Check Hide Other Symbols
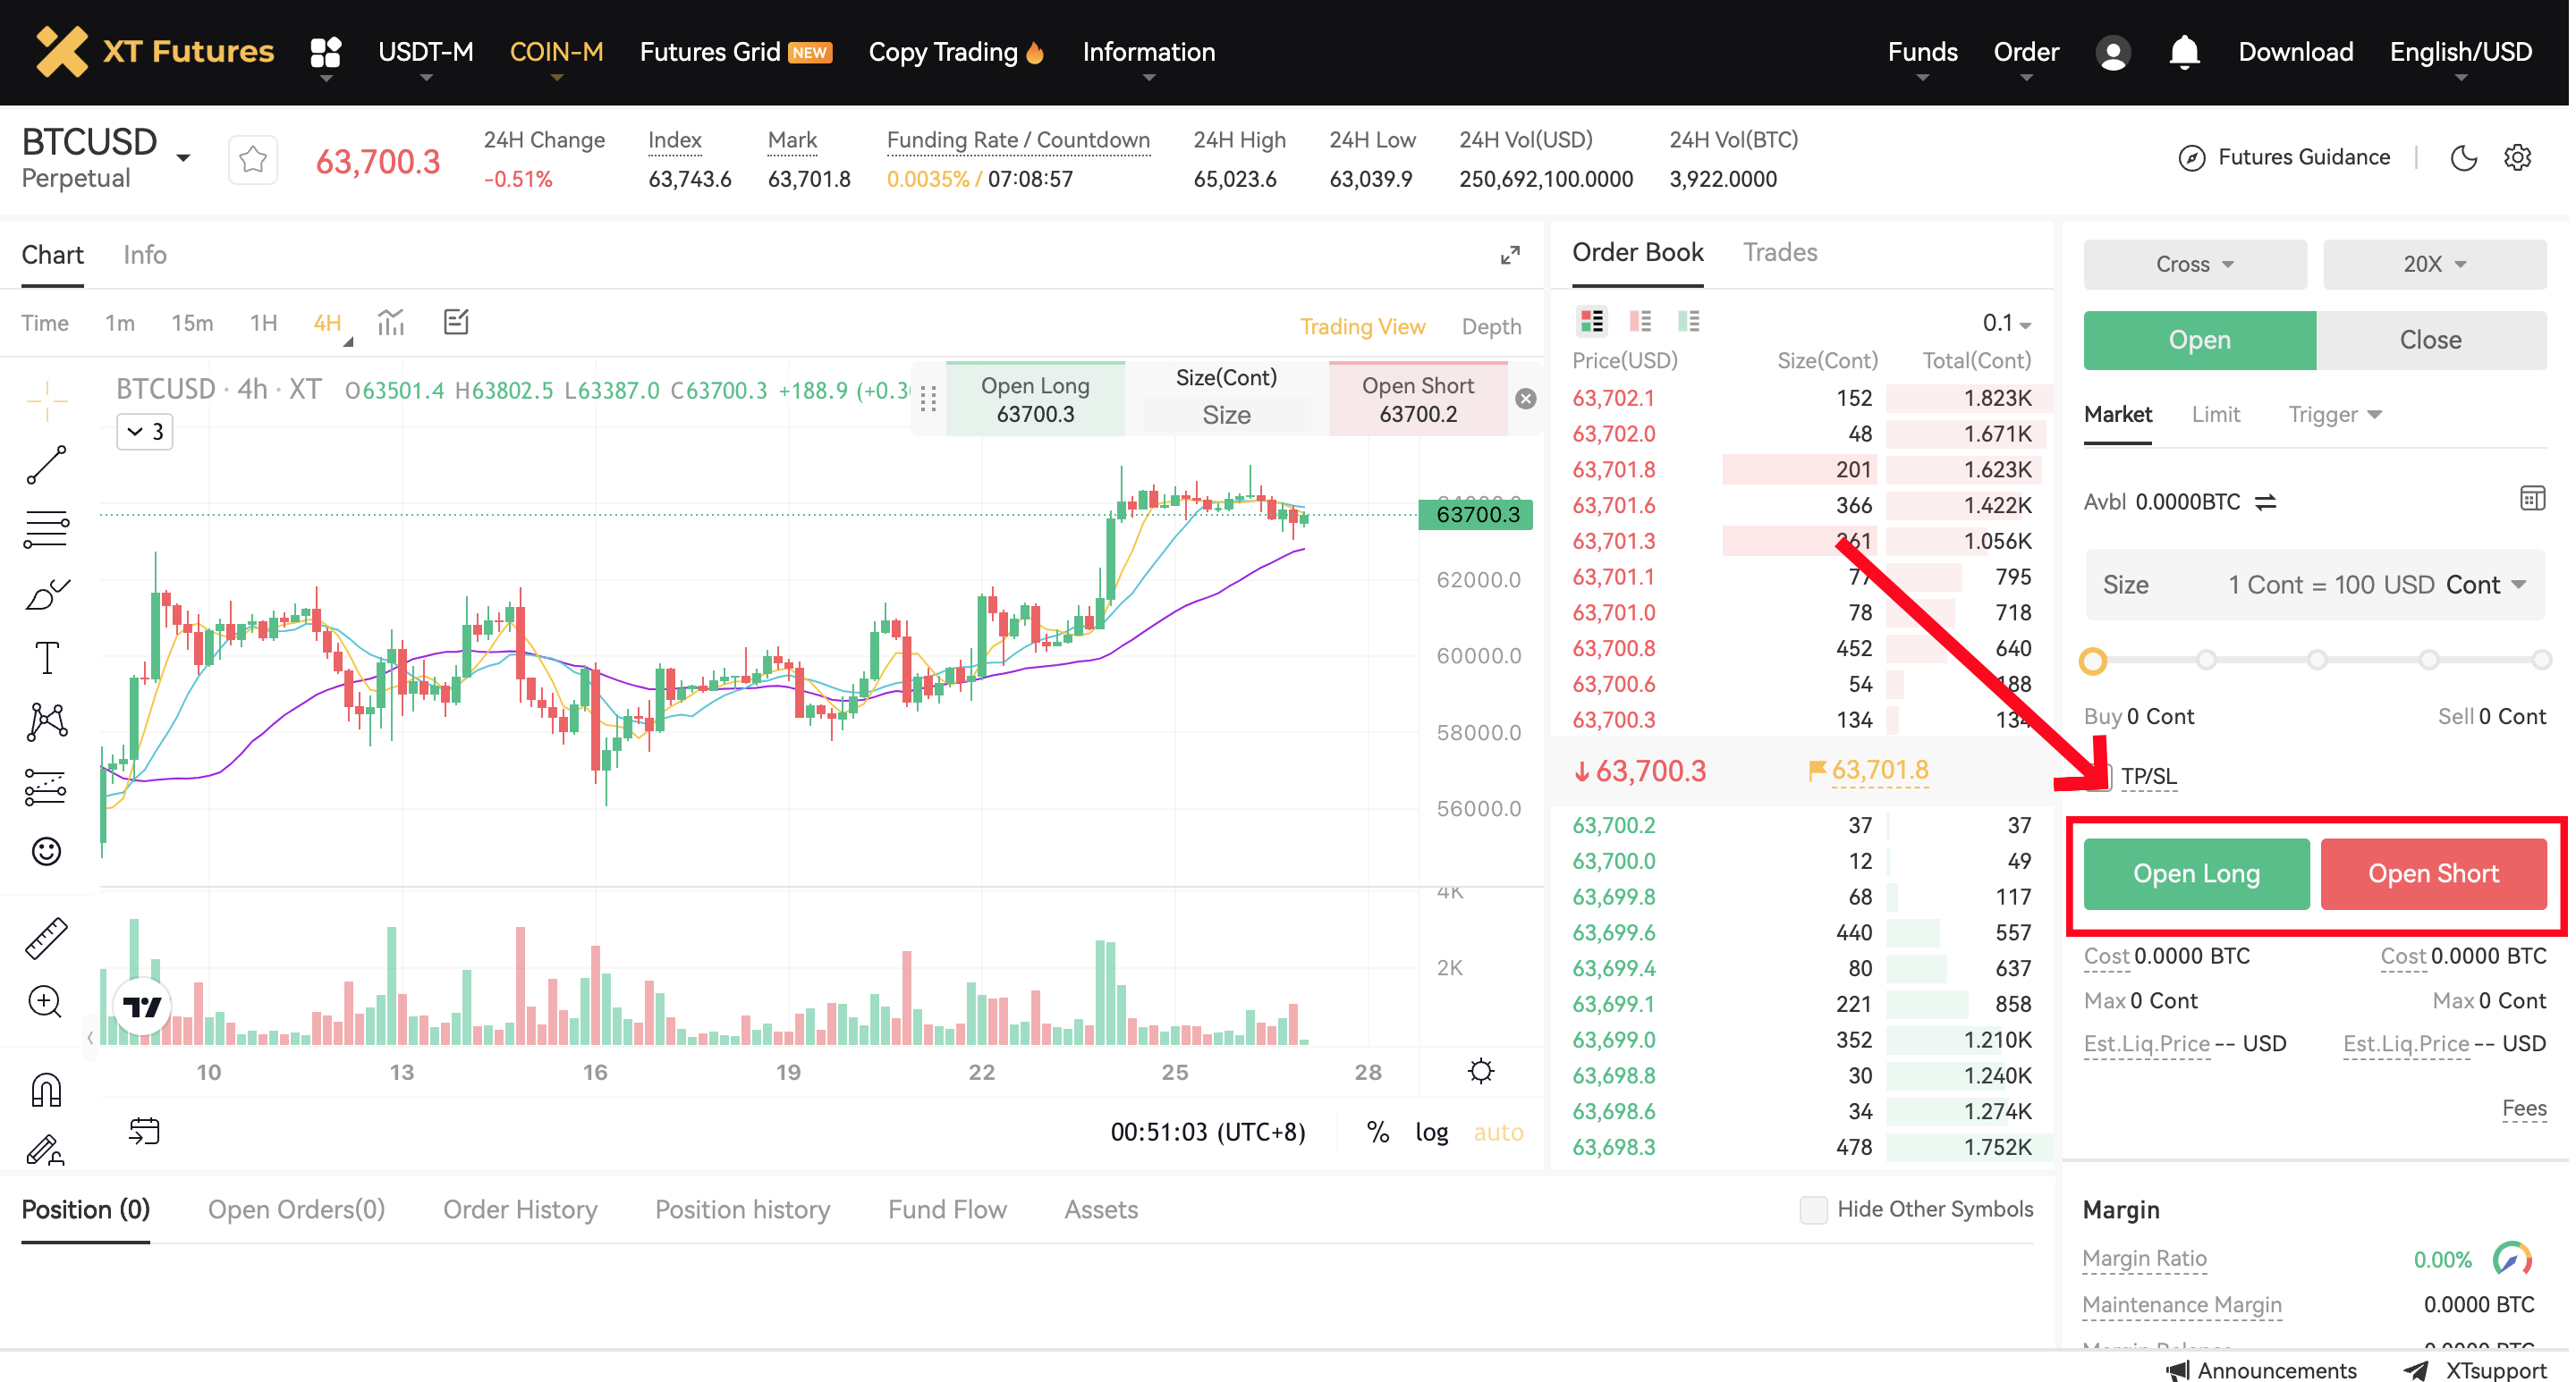 pos(1812,1209)
